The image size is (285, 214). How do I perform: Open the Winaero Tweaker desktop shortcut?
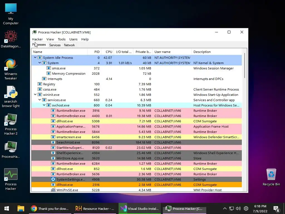click(x=11, y=69)
